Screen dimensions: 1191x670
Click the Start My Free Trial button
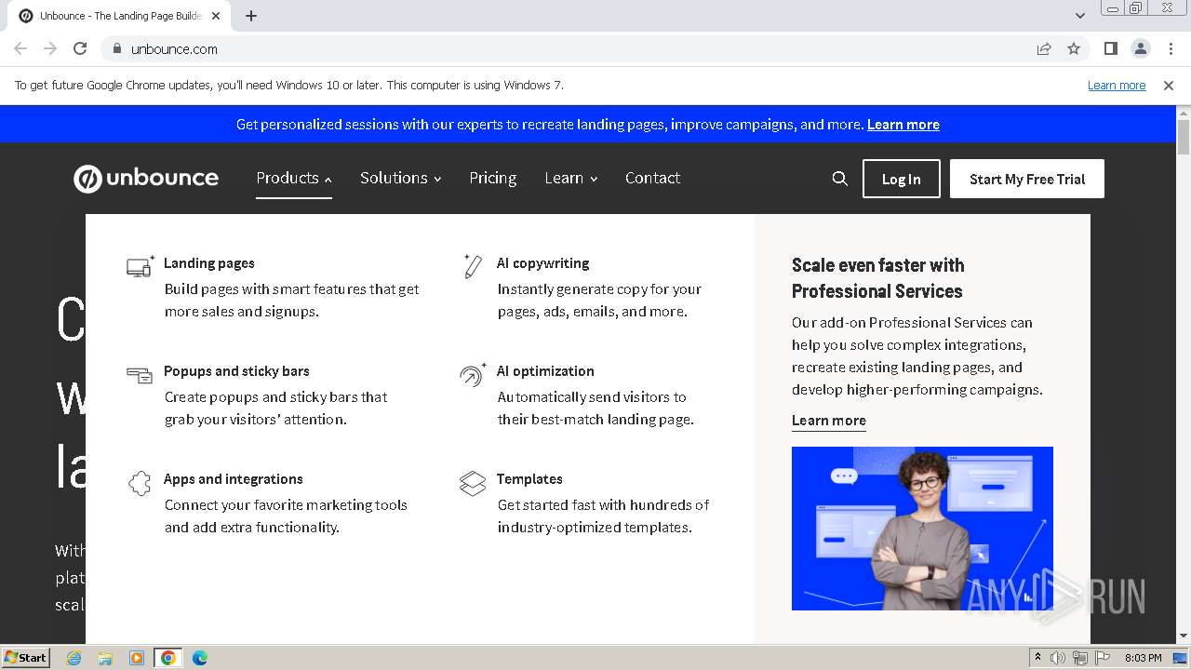[x=1027, y=179]
